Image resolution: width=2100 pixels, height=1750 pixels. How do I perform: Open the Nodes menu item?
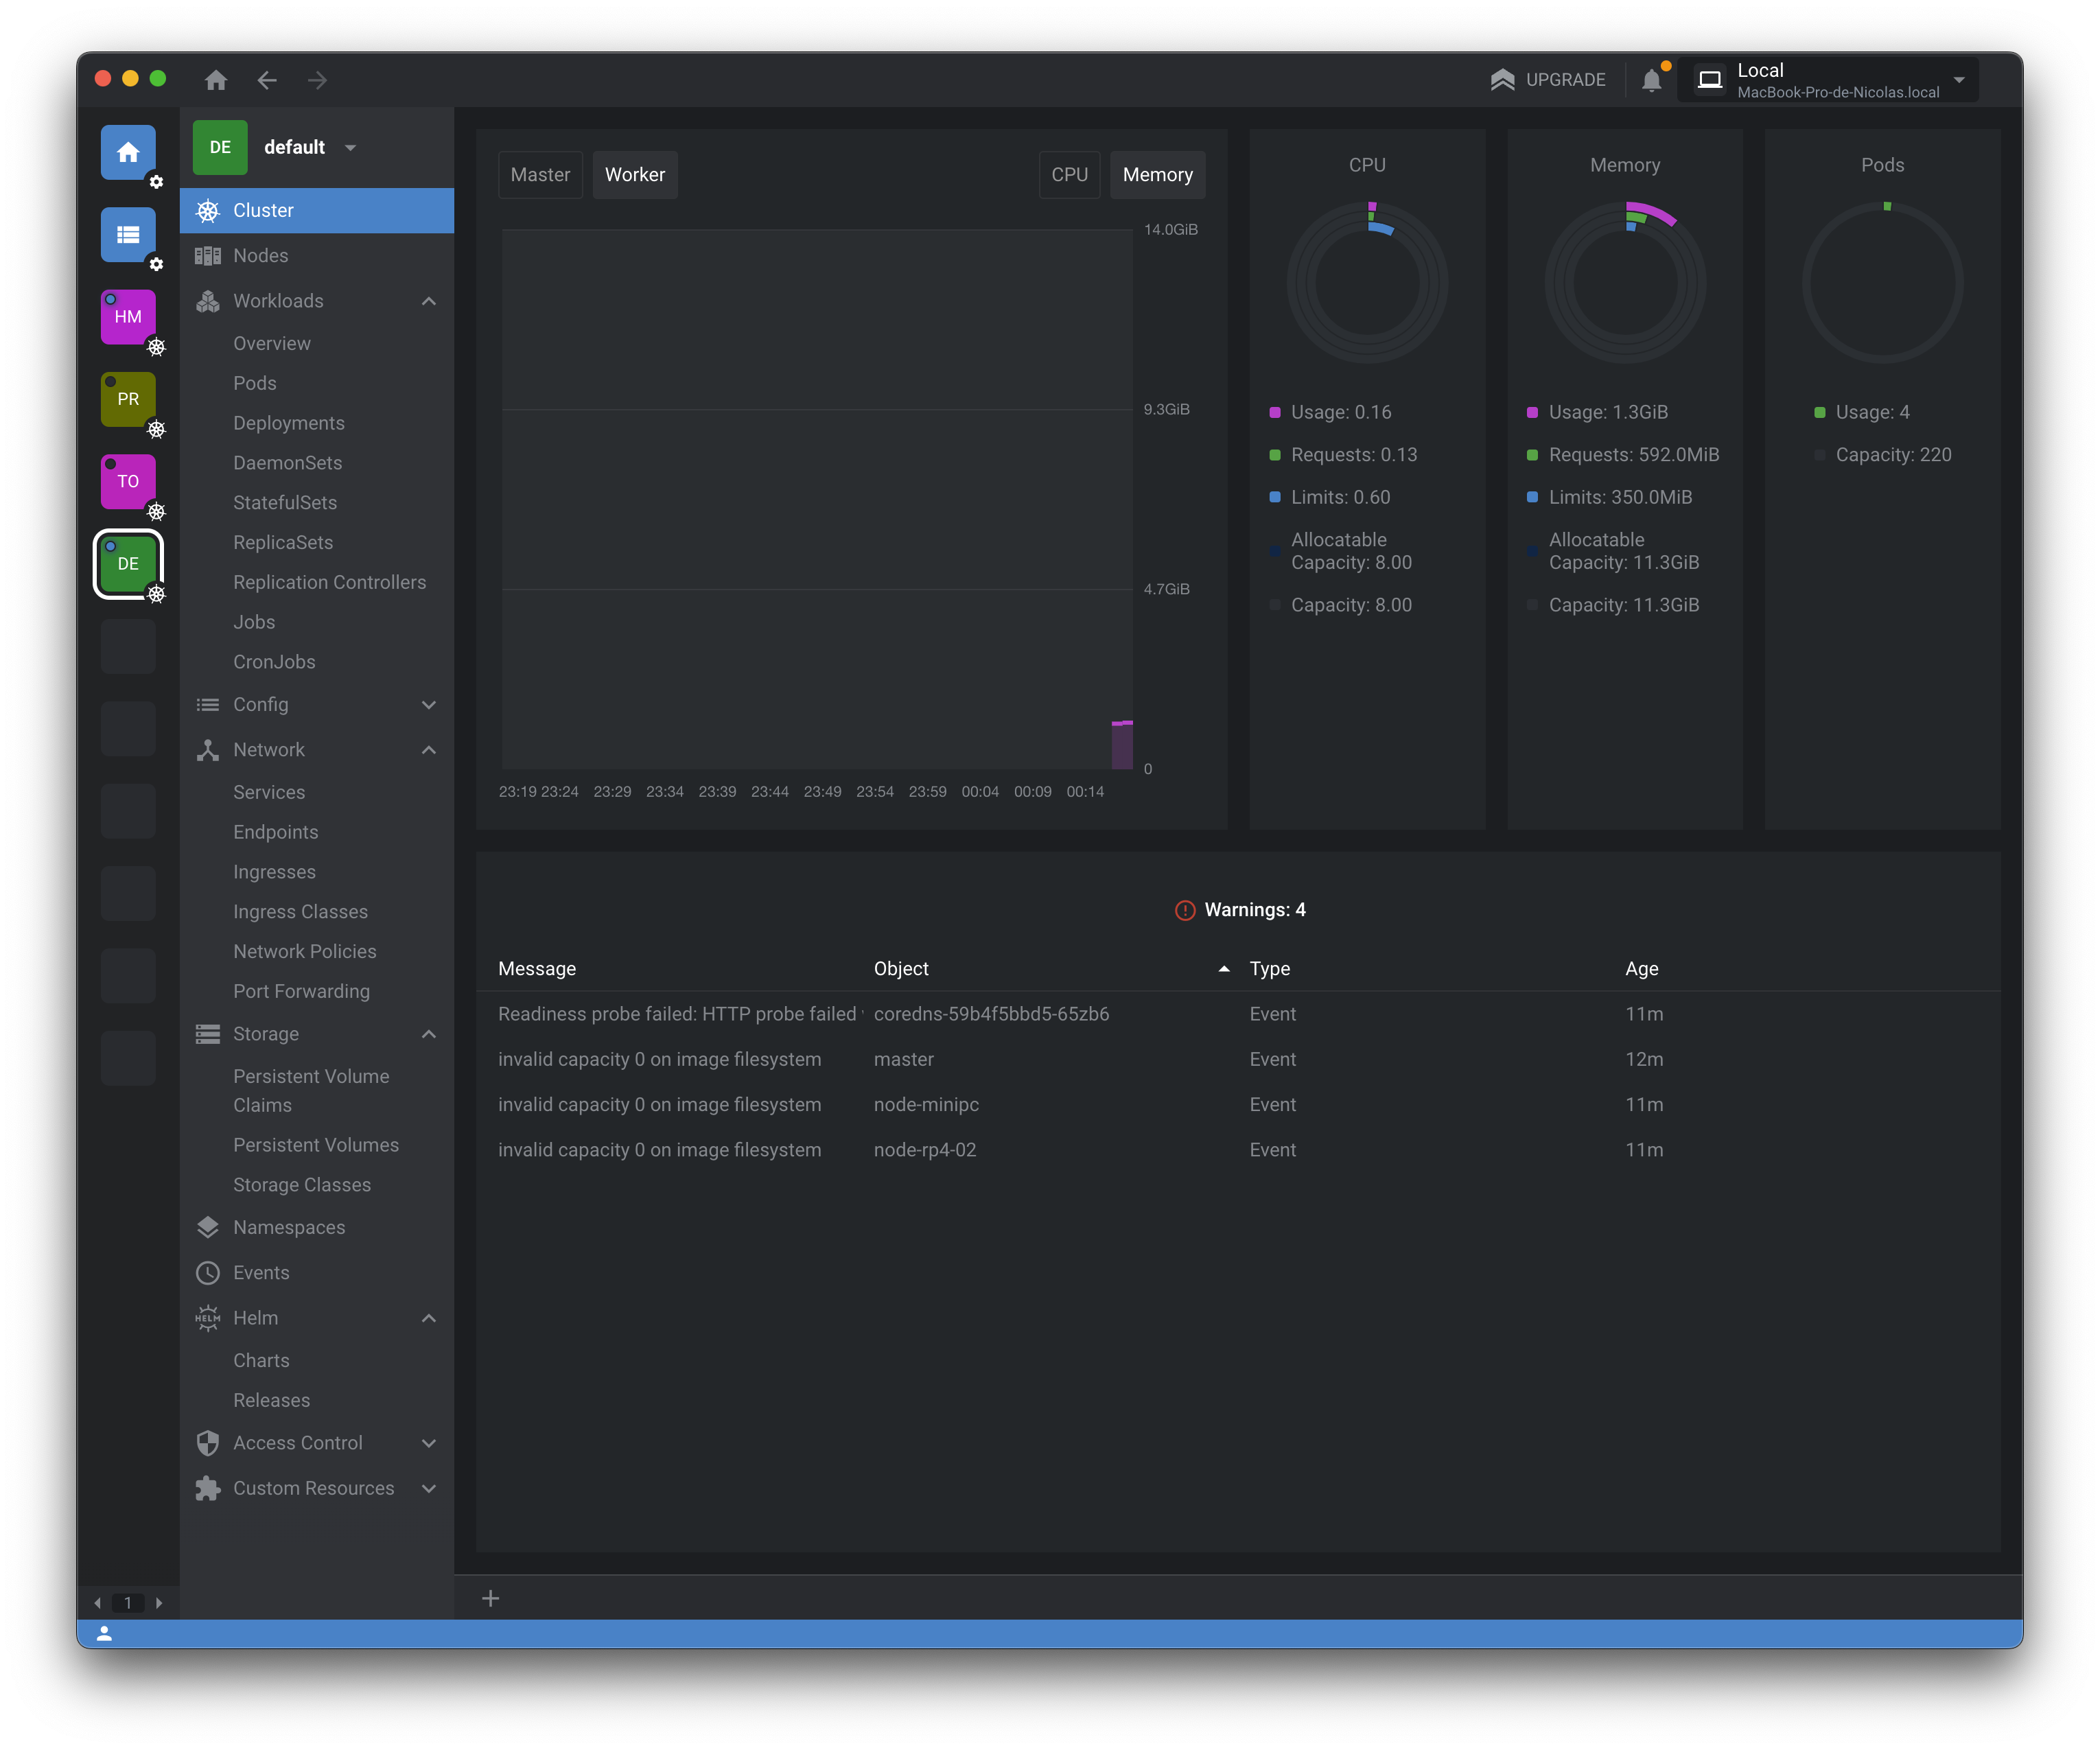coord(261,256)
